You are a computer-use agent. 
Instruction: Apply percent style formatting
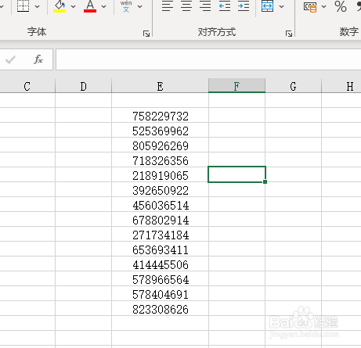click(341, 6)
